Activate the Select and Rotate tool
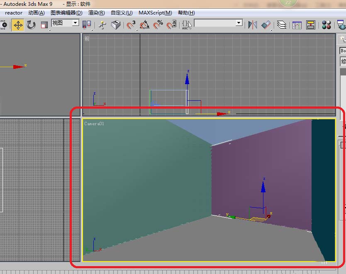This screenshot has height=274, width=346. [31, 25]
